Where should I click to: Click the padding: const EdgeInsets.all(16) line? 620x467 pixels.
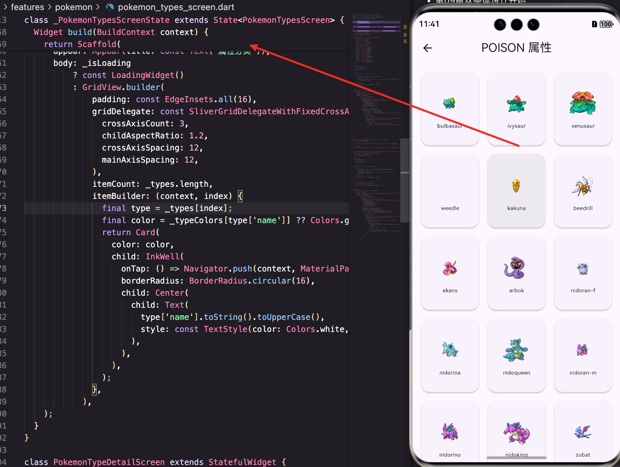click(x=174, y=99)
